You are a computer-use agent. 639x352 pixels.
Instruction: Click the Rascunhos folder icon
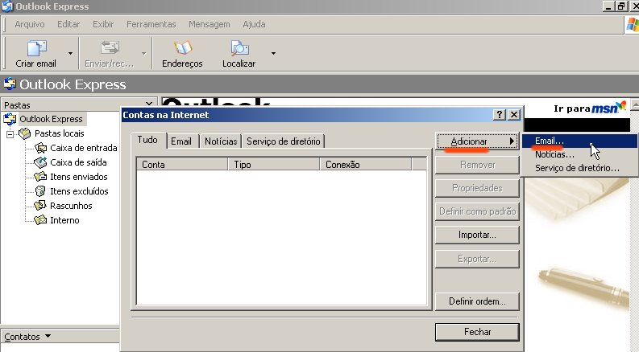[x=40, y=205]
